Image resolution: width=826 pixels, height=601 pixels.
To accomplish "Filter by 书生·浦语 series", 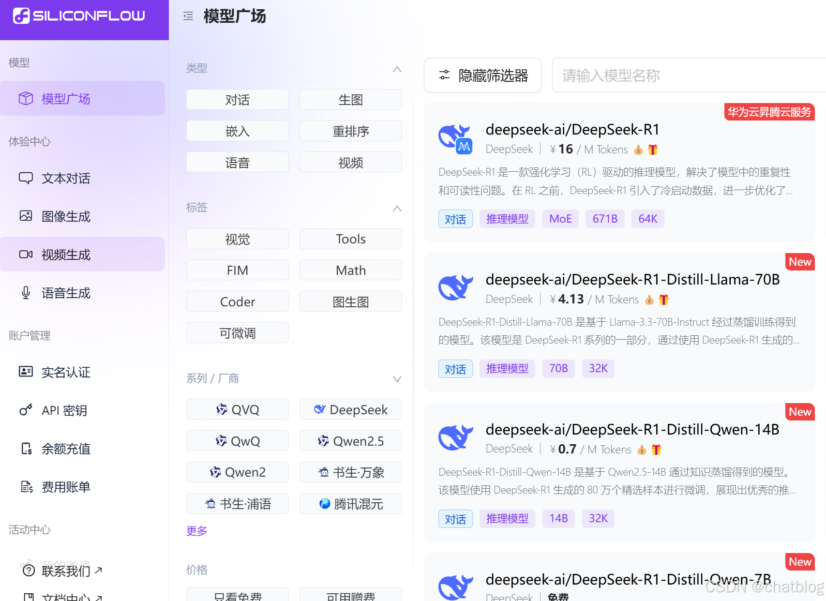I will pos(238,504).
